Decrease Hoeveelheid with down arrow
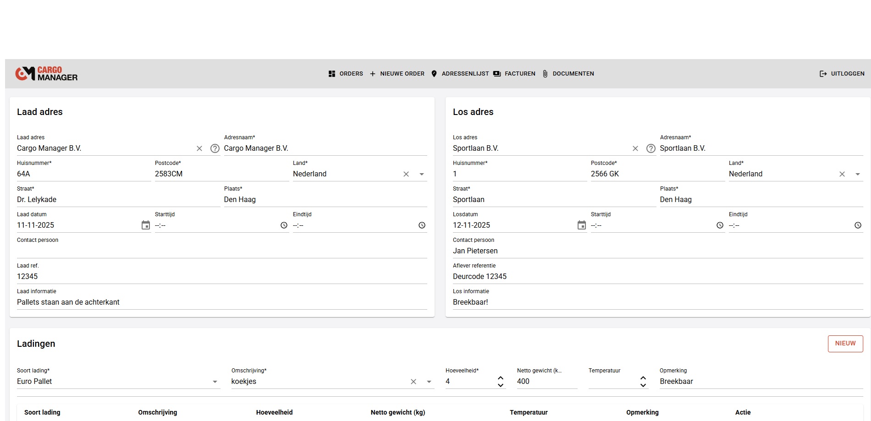Screen dimensions: 871x421 click(x=501, y=385)
